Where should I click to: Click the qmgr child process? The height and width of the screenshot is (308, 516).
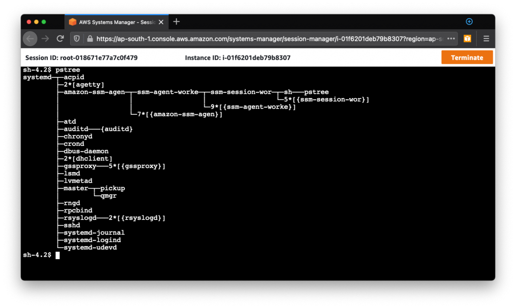[x=108, y=196]
